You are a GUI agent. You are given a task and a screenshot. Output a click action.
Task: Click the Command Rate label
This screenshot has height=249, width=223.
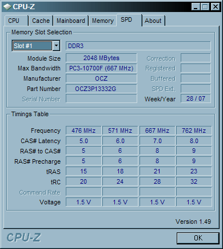(x=40, y=192)
